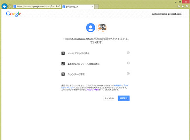Show info for カレンダーの管理 permission
The height and width of the screenshot is (140, 190).
pyautogui.click(x=128, y=73)
